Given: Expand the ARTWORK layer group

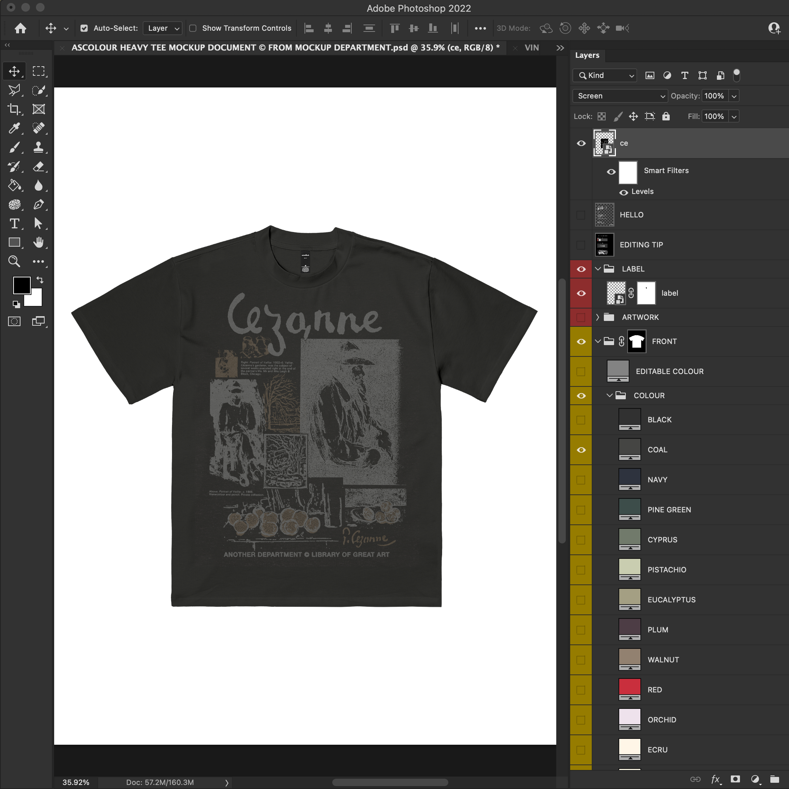Looking at the screenshot, I should click(598, 317).
